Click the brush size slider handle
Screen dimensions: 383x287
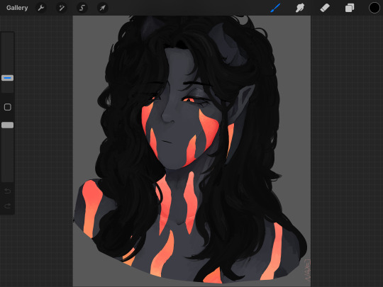click(8, 78)
